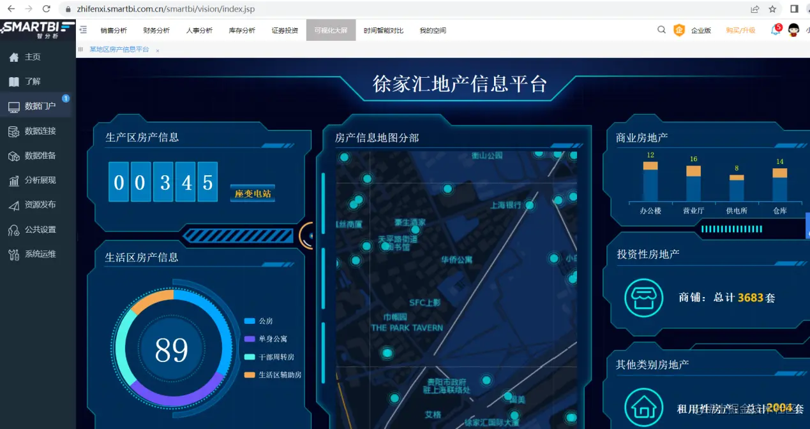
Task: Toggle the 公房 legend item
Action: [258, 321]
